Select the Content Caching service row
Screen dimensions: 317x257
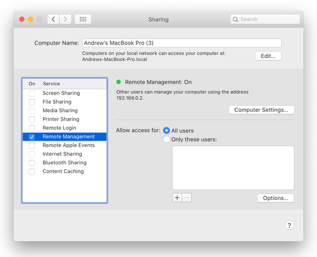(x=65, y=171)
